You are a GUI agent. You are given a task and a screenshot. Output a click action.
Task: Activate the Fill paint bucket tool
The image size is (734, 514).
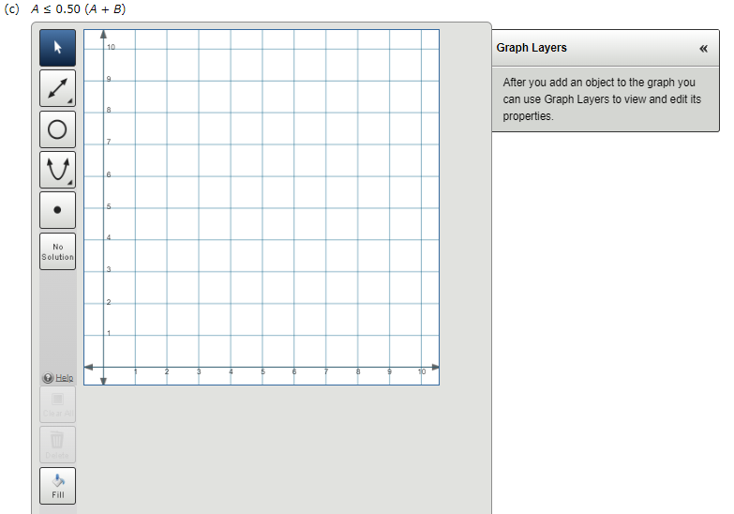[x=57, y=486]
